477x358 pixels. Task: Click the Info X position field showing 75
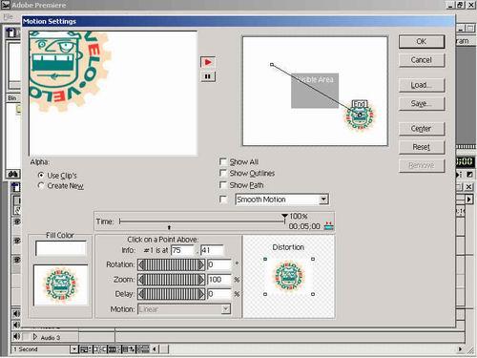(182, 250)
